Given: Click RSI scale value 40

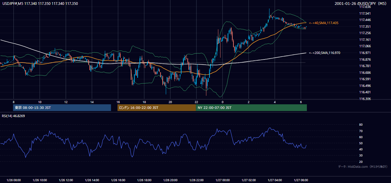Looking at the screenshot, I should coord(361,149).
